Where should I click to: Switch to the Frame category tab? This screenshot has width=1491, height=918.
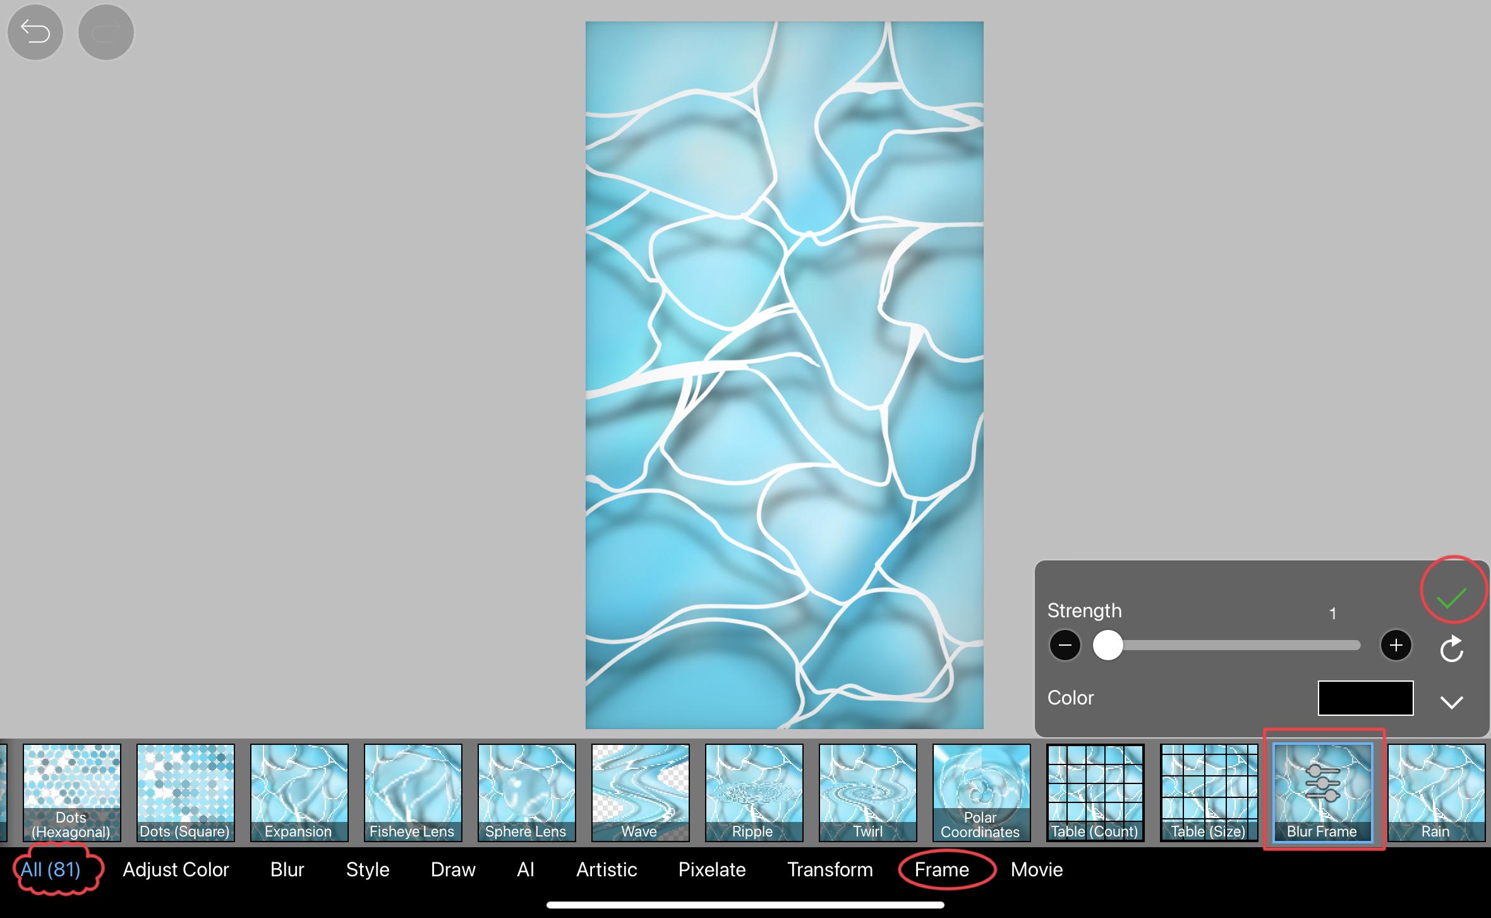(941, 870)
